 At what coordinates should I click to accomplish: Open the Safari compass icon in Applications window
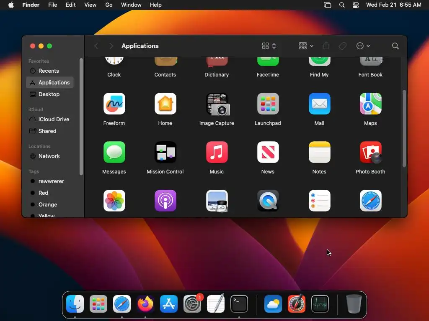pos(370,201)
